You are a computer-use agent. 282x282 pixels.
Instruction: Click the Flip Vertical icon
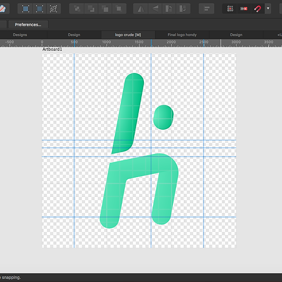[155, 8]
